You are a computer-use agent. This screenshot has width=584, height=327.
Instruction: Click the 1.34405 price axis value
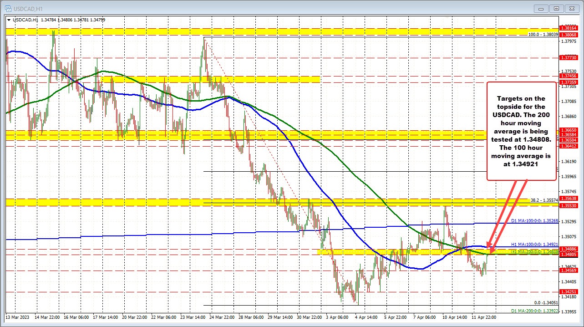(x=569, y=282)
